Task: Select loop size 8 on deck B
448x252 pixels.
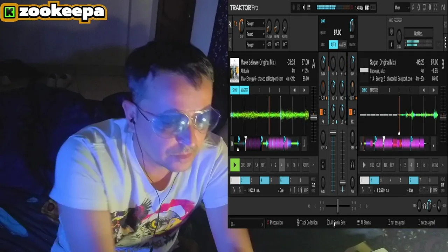Action: pos(417,165)
